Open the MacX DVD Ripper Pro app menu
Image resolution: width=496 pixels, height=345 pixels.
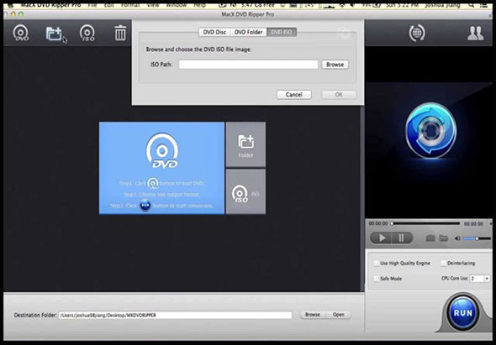50,5
